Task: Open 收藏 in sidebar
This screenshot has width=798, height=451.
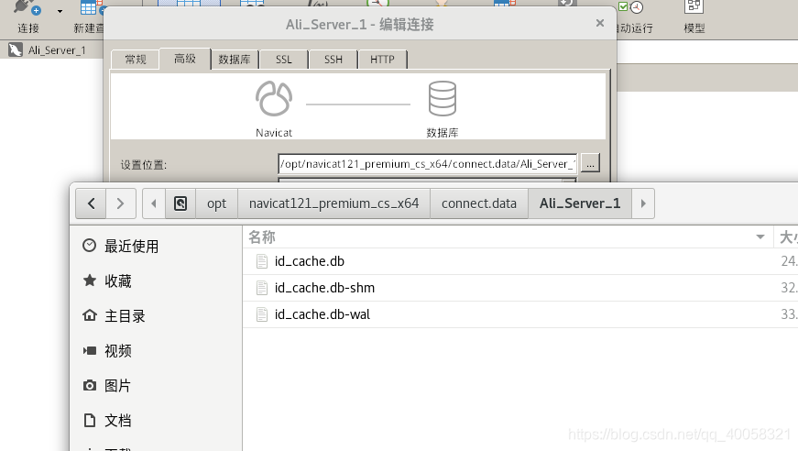Action: tap(118, 281)
